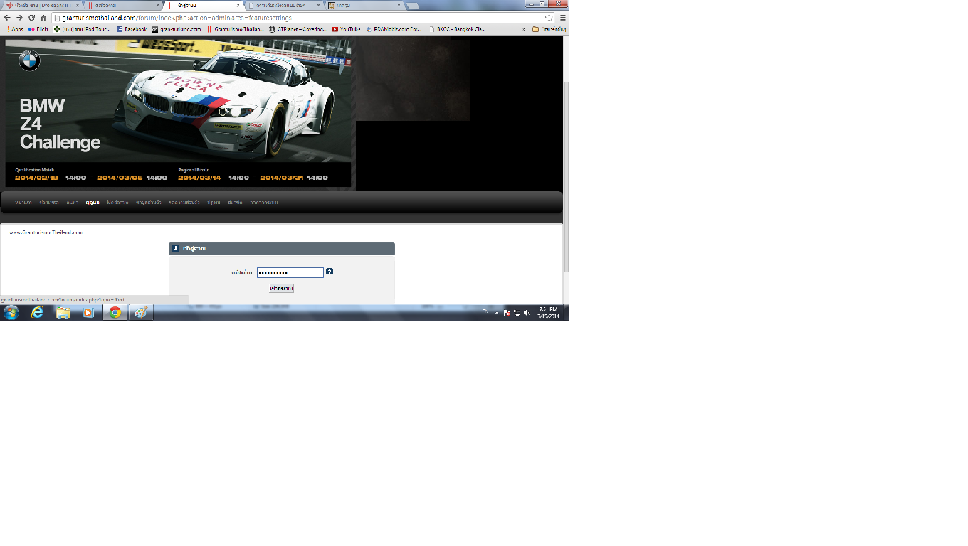The height and width of the screenshot is (546, 968).
Task: Show hidden system tray icons
Action: tap(497, 313)
